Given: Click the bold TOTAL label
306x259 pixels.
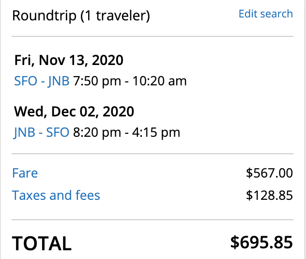Looking at the screenshot, I should (42, 243).
